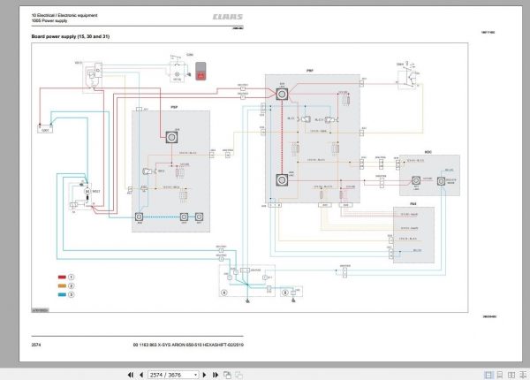Click the previous page arrow

[142, 374]
